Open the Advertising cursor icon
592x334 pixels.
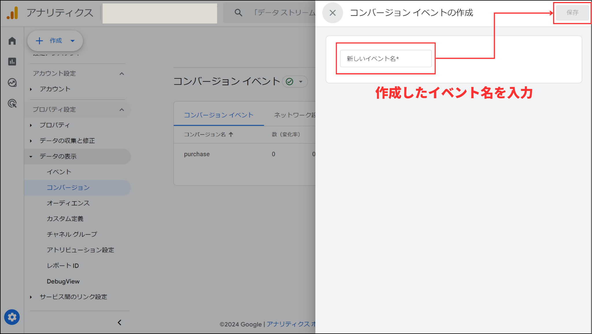(12, 103)
